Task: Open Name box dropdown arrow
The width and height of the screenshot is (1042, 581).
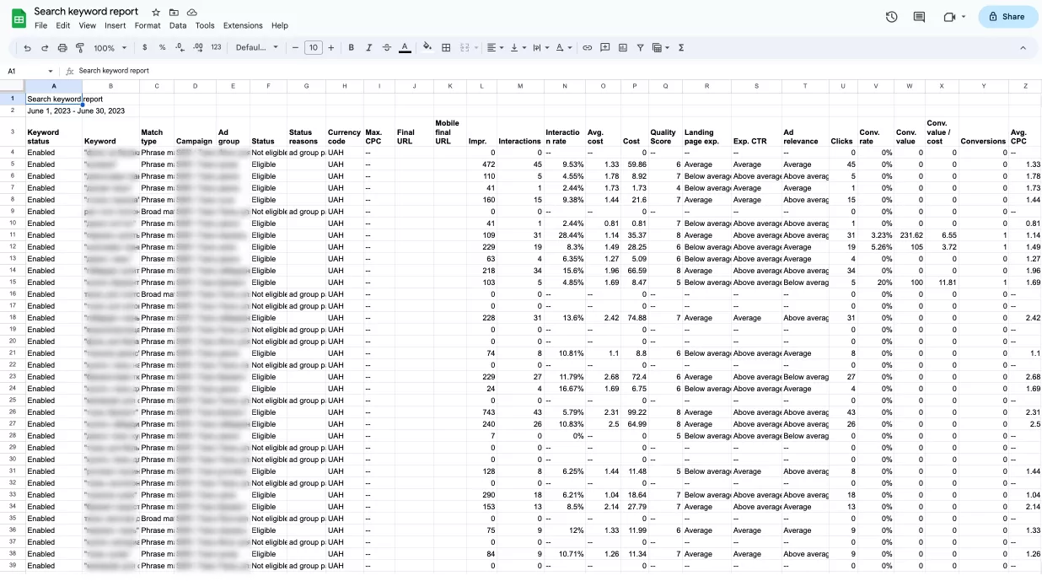Action: [x=51, y=72]
